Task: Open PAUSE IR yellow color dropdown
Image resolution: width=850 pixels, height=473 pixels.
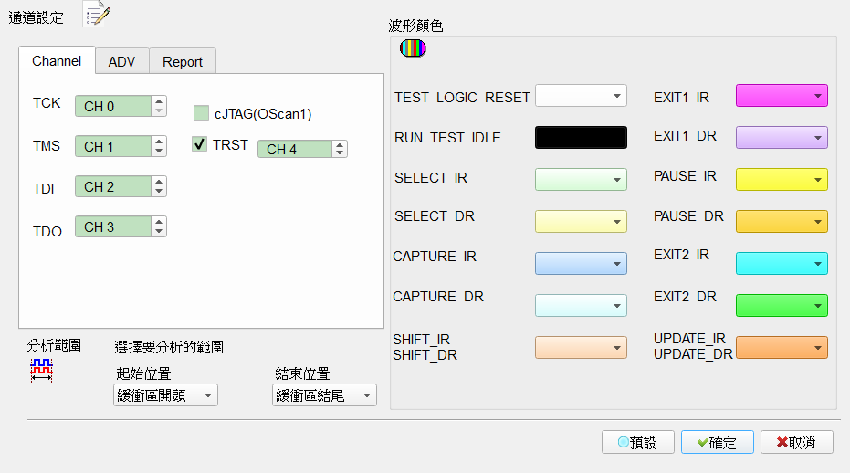Action: click(782, 180)
